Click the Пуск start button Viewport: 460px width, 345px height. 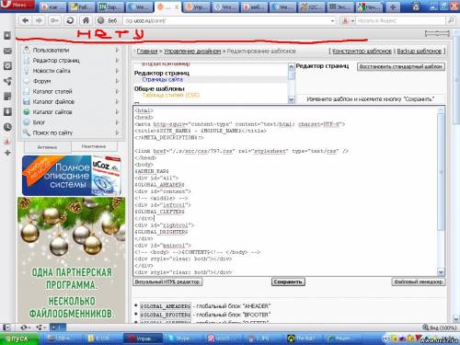pos(19,339)
